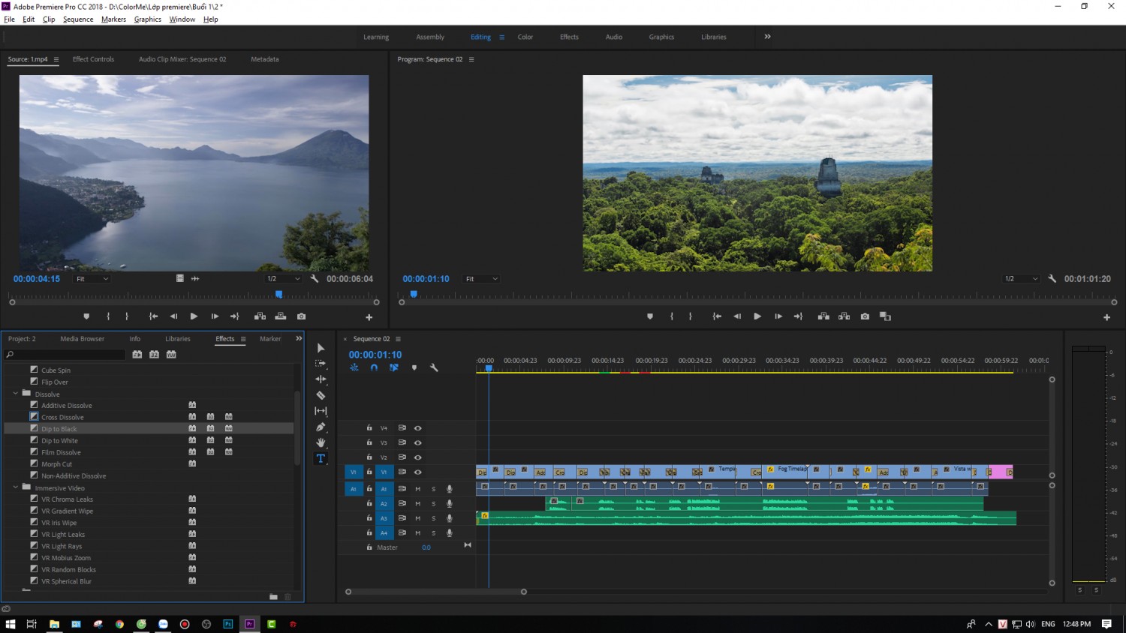This screenshot has width=1126, height=633.
Task: Open timeline display settings wrench
Action: (434, 367)
